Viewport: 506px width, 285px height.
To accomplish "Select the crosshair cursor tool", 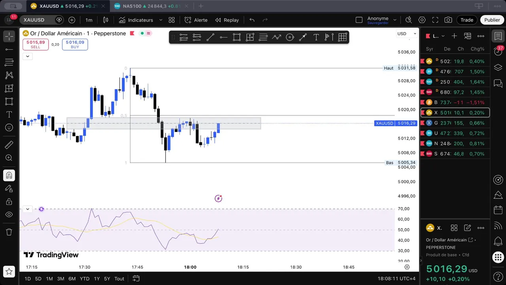I will tap(9, 36).
